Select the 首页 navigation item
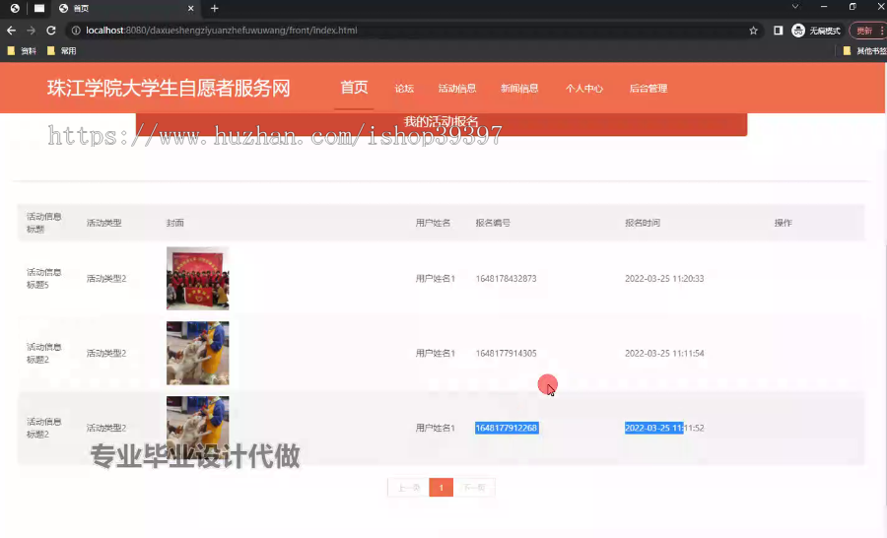Image resolution: width=887 pixels, height=538 pixels. tap(354, 88)
